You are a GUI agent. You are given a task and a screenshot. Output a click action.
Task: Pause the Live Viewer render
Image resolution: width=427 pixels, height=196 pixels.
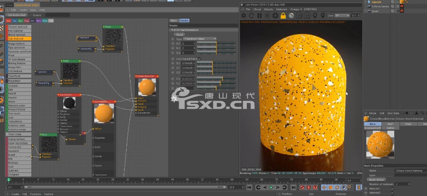(x=260, y=16)
